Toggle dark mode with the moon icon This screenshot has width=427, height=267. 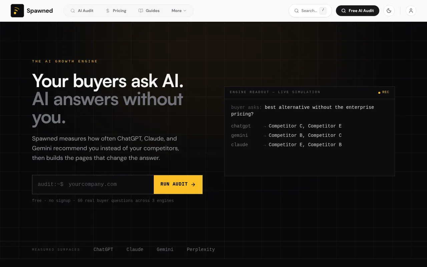pyautogui.click(x=389, y=11)
